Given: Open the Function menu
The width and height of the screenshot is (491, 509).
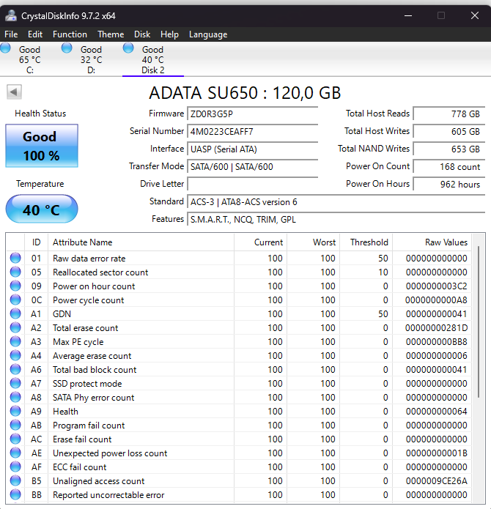Looking at the screenshot, I should coord(70,34).
